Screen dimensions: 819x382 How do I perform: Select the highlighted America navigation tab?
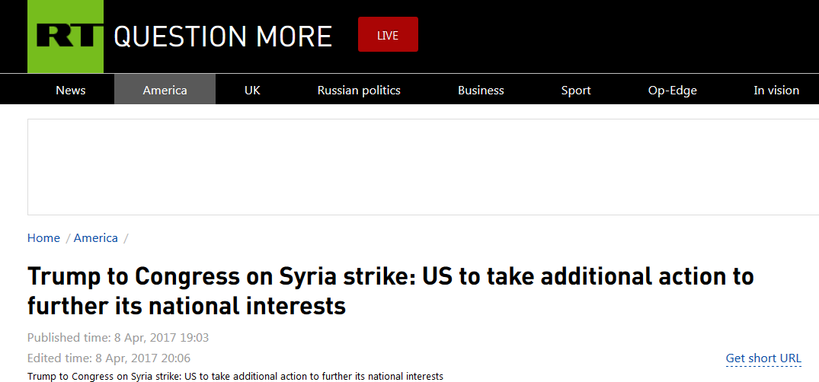pos(165,90)
